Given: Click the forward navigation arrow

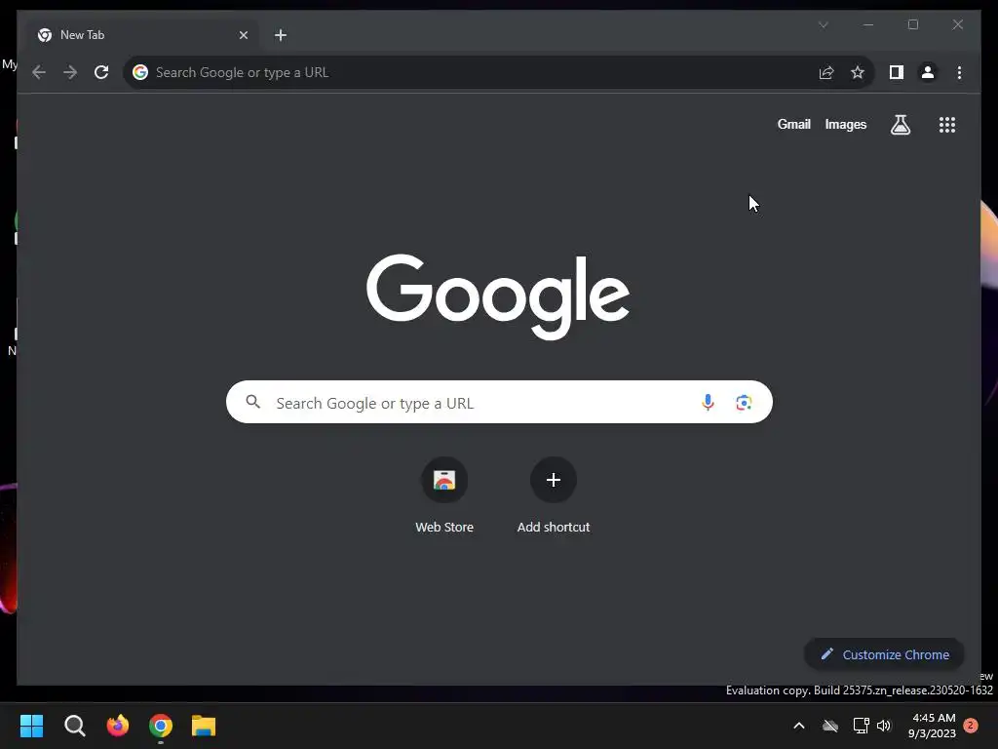Looking at the screenshot, I should [x=70, y=72].
